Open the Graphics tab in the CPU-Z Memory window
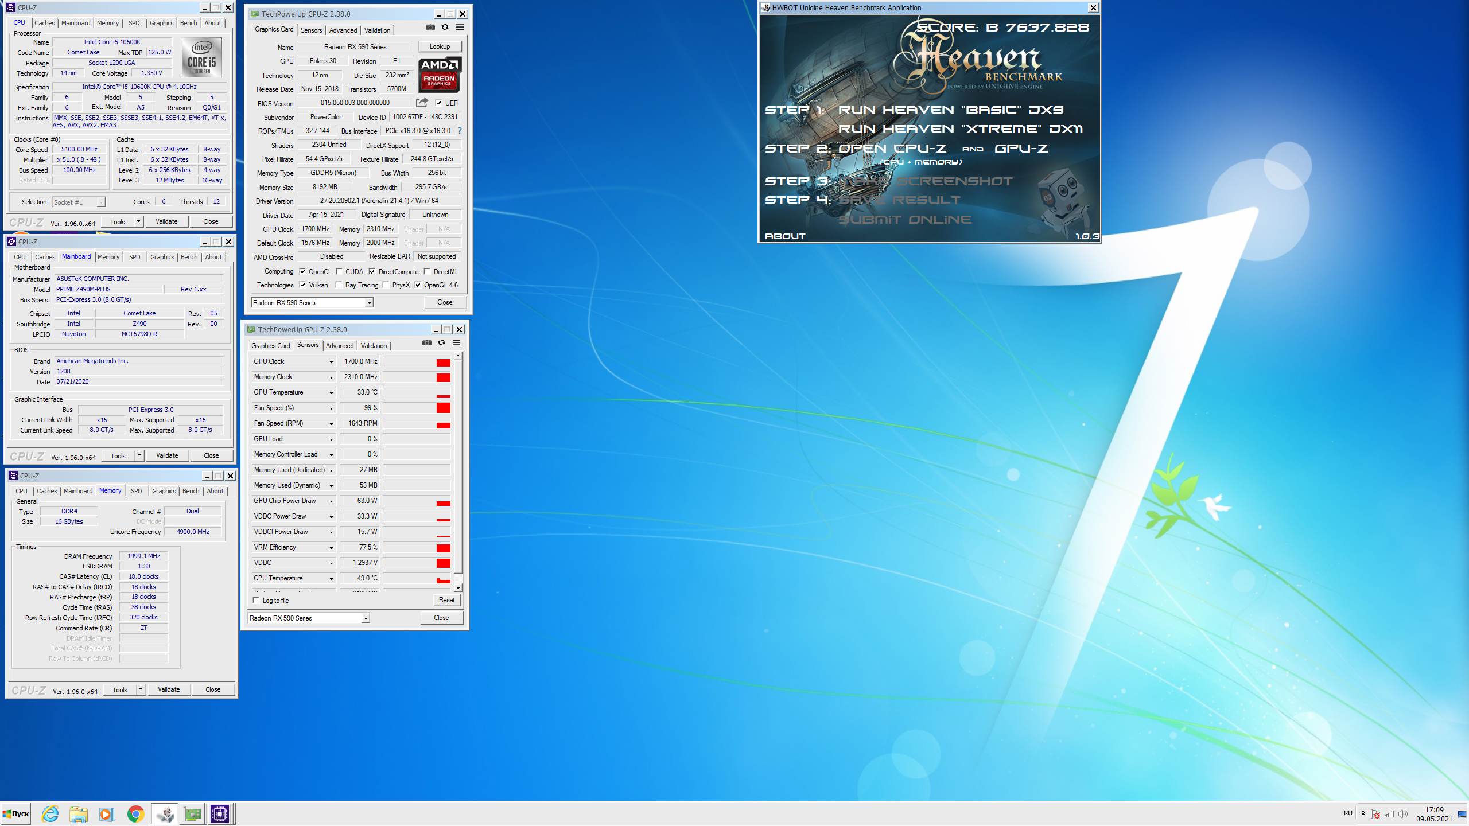 pyautogui.click(x=164, y=491)
